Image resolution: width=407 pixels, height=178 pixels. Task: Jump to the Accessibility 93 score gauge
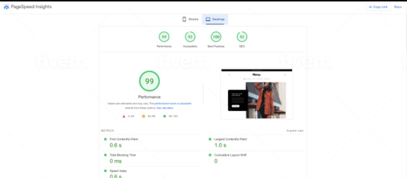click(x=190, y=37)
